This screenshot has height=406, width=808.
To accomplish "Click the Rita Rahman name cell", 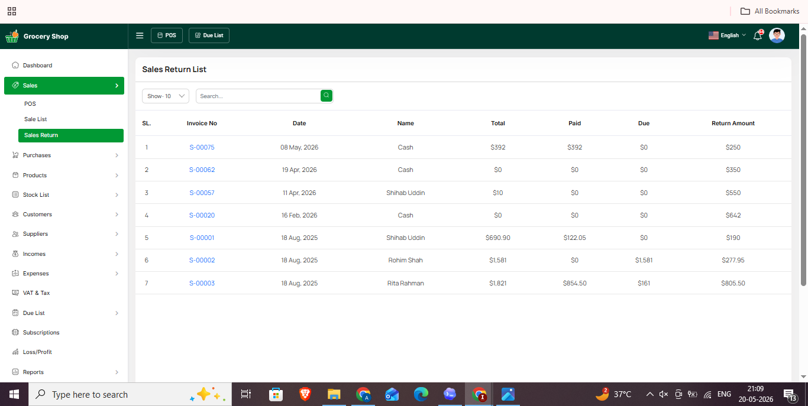I will (x=406, y=283).
